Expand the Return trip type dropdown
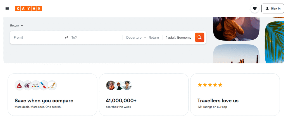 pyautogui.click(x=17, y=26)
